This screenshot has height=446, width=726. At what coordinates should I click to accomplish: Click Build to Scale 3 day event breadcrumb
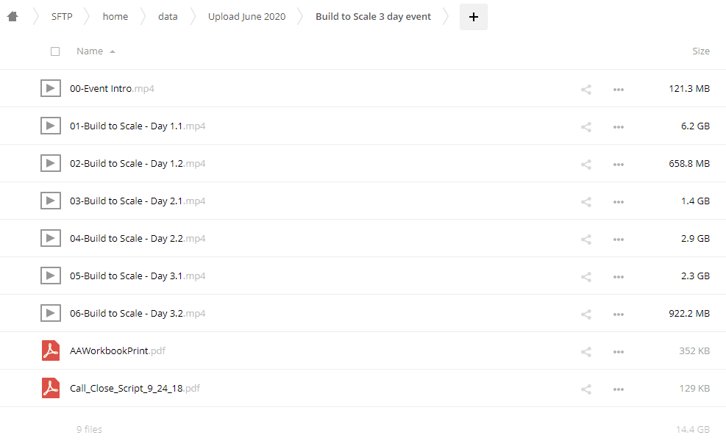[373, 17]
